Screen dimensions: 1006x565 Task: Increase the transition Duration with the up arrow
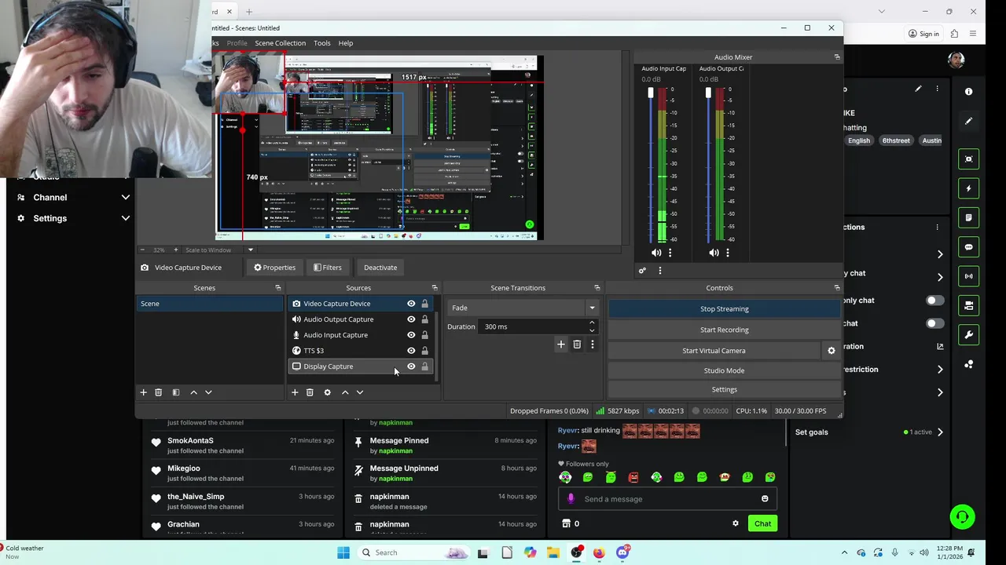tap(592, 323)
